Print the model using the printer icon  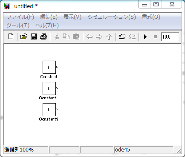[x=43, y=36]
